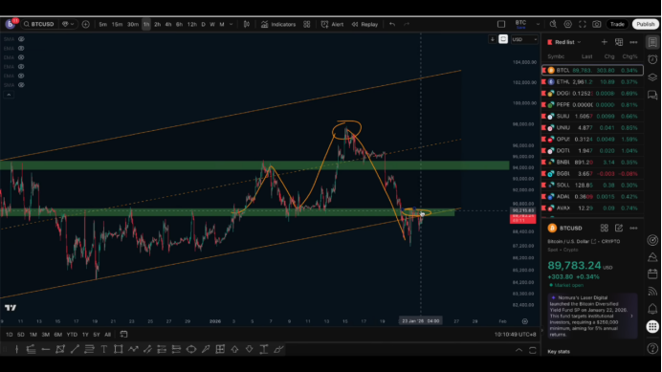Open Notifications bell in right sidebar
Image resolution: width=662 pixels, height=372 pixels.
(652, 309)
